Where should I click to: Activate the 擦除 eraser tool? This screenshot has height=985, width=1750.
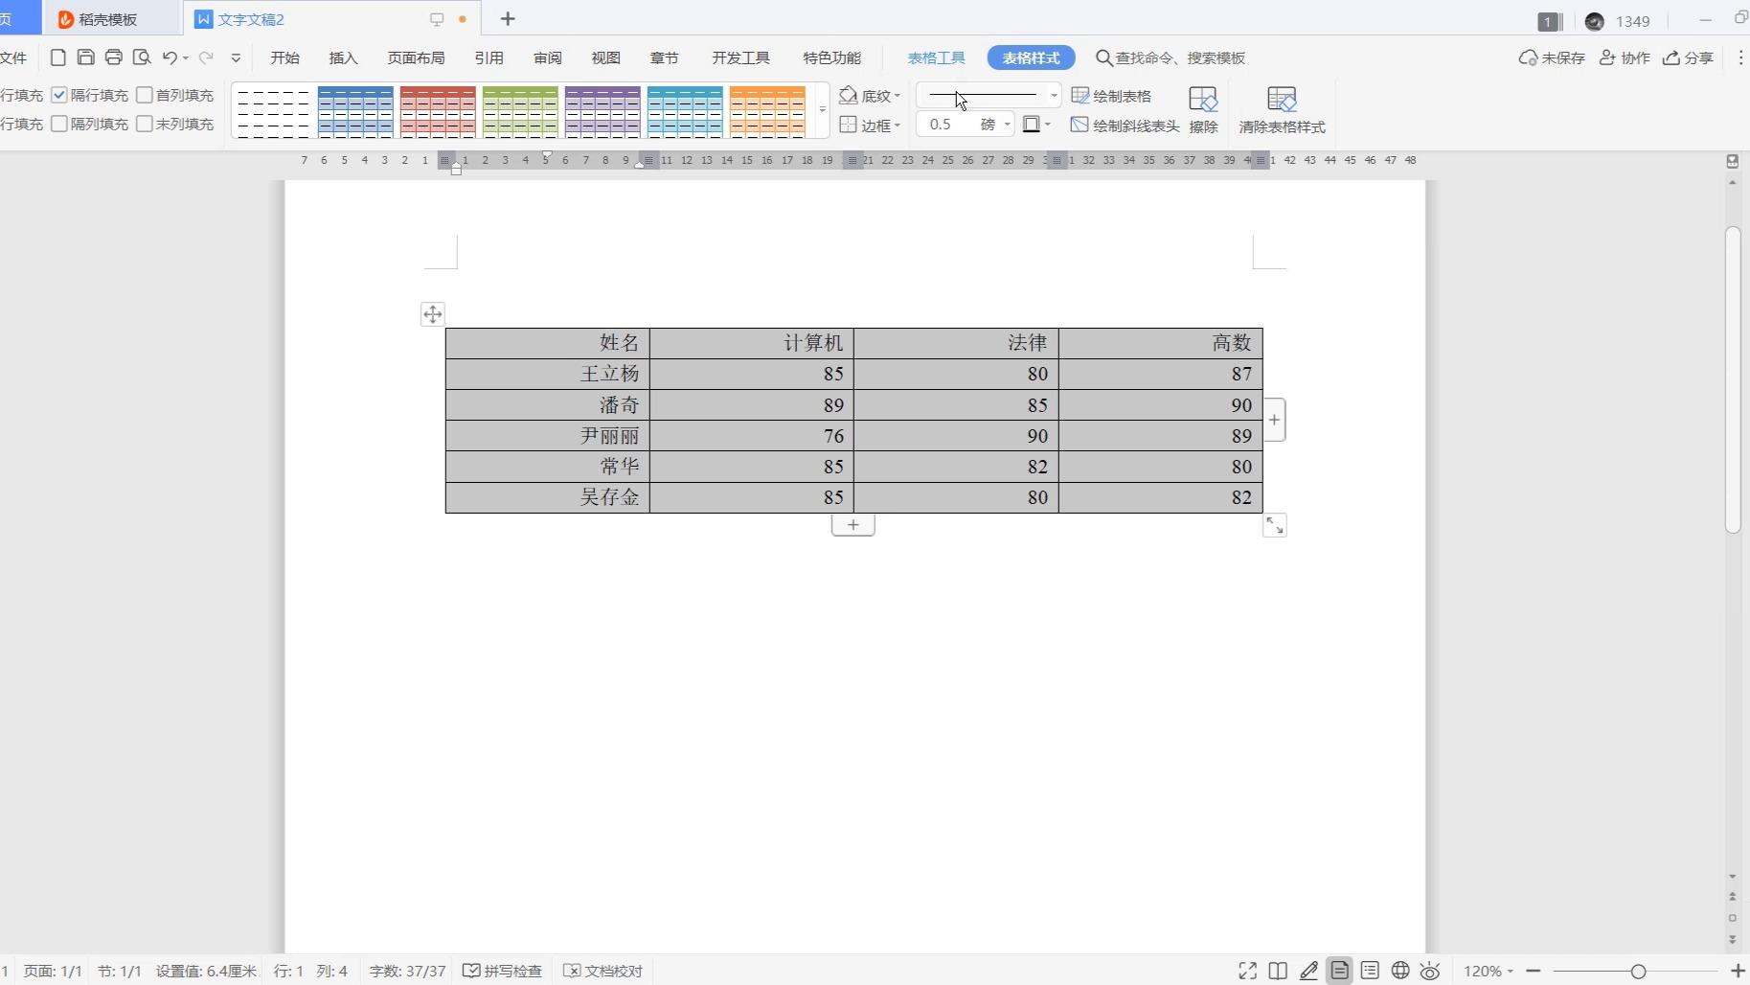1202,109
